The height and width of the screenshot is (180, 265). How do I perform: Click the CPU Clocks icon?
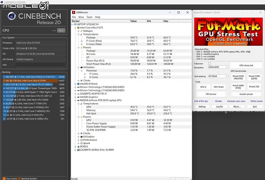(82, 81)
